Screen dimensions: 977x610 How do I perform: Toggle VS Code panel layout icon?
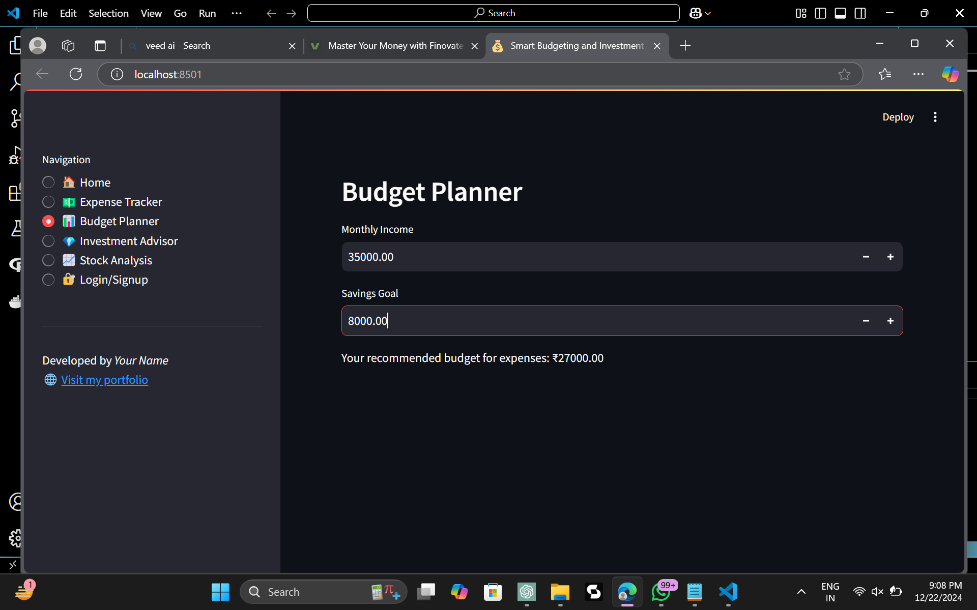[840, 13]
